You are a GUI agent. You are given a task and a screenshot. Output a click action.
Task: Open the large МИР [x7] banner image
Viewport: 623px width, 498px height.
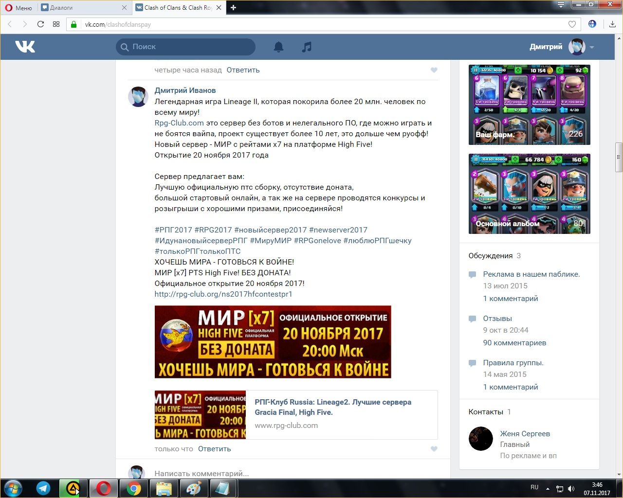(x=273, y=342)
